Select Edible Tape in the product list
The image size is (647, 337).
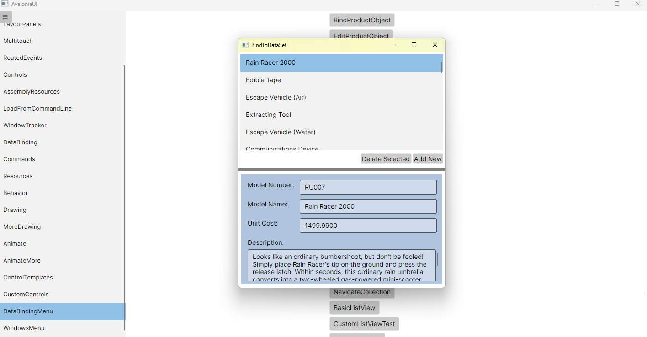tap(341, 80)
